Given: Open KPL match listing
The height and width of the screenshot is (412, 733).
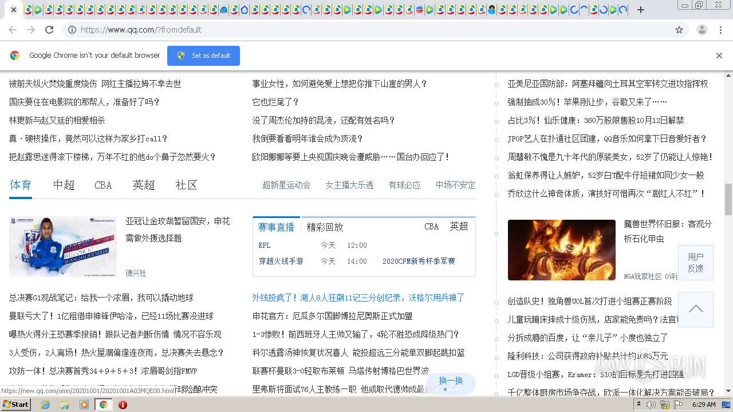Looking at the screenshot, I should click(265, 245).
